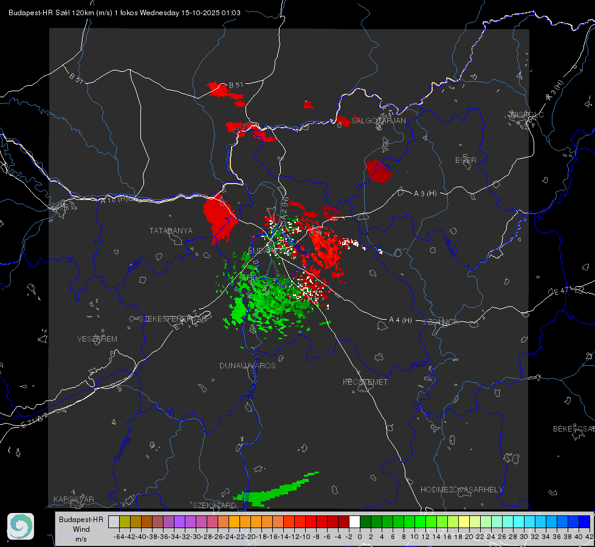The height and width of the screenshot is (547, 595).
Task: Select the SALGÓTARJÁN city label
Action: coord(378,121)
